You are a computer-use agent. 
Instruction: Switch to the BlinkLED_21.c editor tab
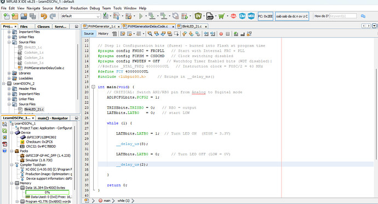192,26
